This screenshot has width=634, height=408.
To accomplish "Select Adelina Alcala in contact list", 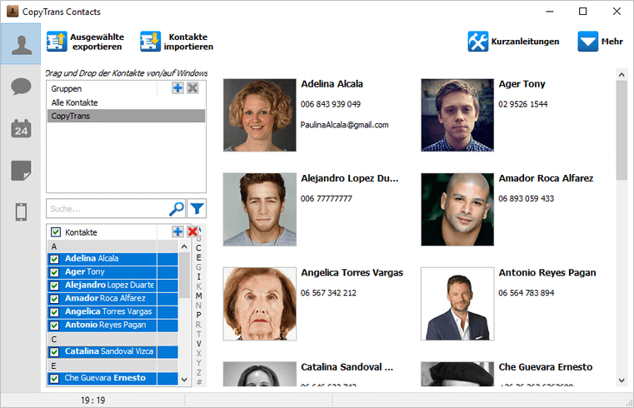I will pyautogui.click(x=112, y=258).
